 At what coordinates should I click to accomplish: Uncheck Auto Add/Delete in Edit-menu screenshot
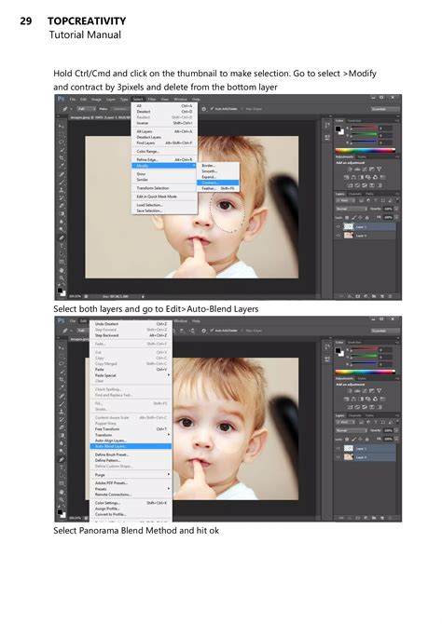[x=213, y=331]
